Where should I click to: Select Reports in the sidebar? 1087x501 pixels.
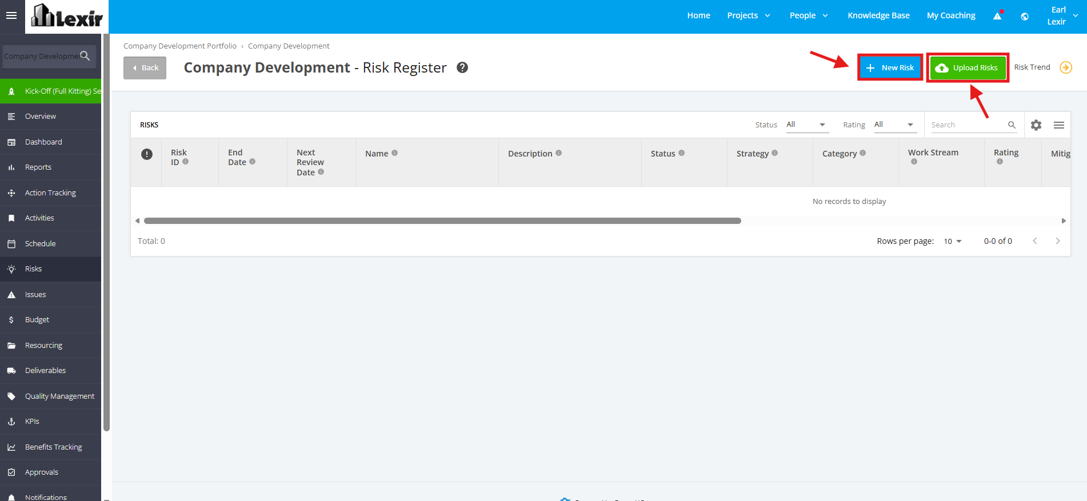tap(50, 167)
